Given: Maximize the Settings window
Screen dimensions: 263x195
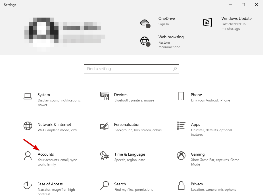Looking at the screenshot, I should pos(243,5).
